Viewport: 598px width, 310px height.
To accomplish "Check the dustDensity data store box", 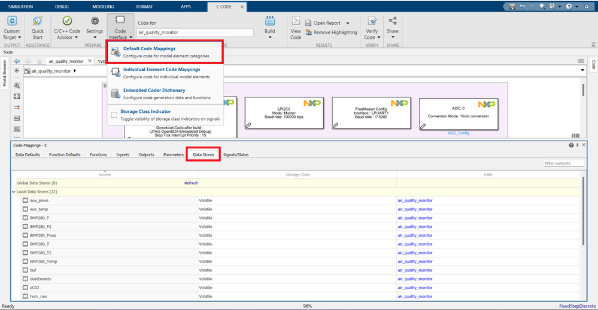I will coord(25,279).
